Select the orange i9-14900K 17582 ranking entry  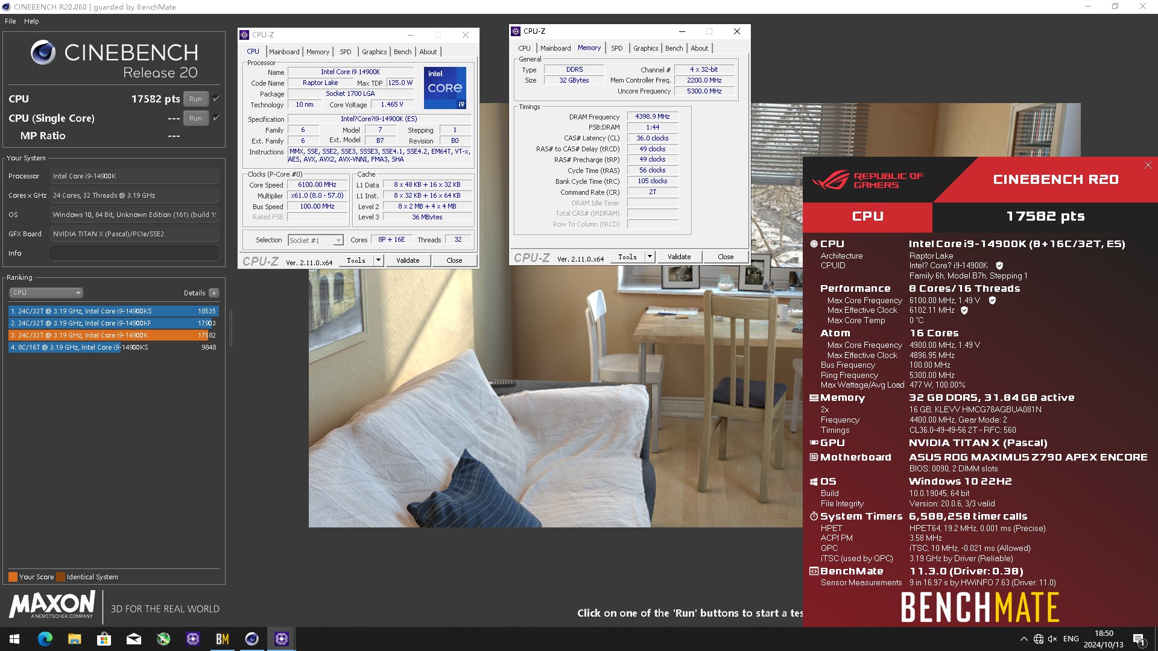pyautogui.click(x=113, y=335)
